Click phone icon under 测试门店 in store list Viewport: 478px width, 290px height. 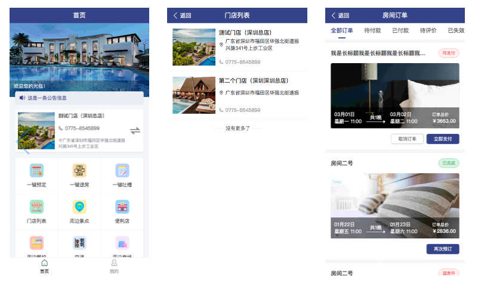[x=221, y=62]
